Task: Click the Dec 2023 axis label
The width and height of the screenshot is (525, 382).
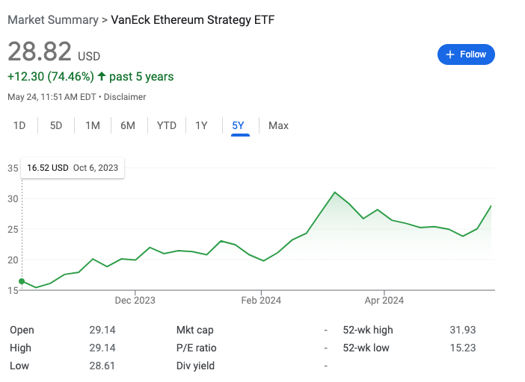Action: click(135, 301)
